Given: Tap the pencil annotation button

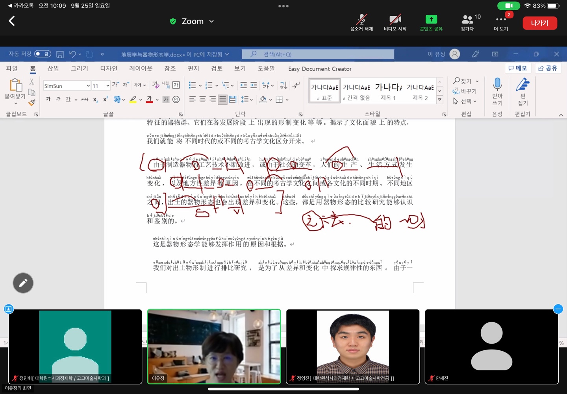Looking at the screenshot, I should [23, 283].
